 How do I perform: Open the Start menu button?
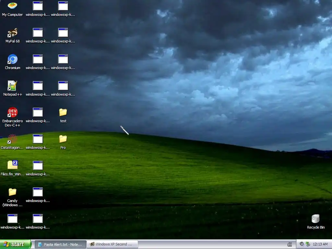click(16, 244)
